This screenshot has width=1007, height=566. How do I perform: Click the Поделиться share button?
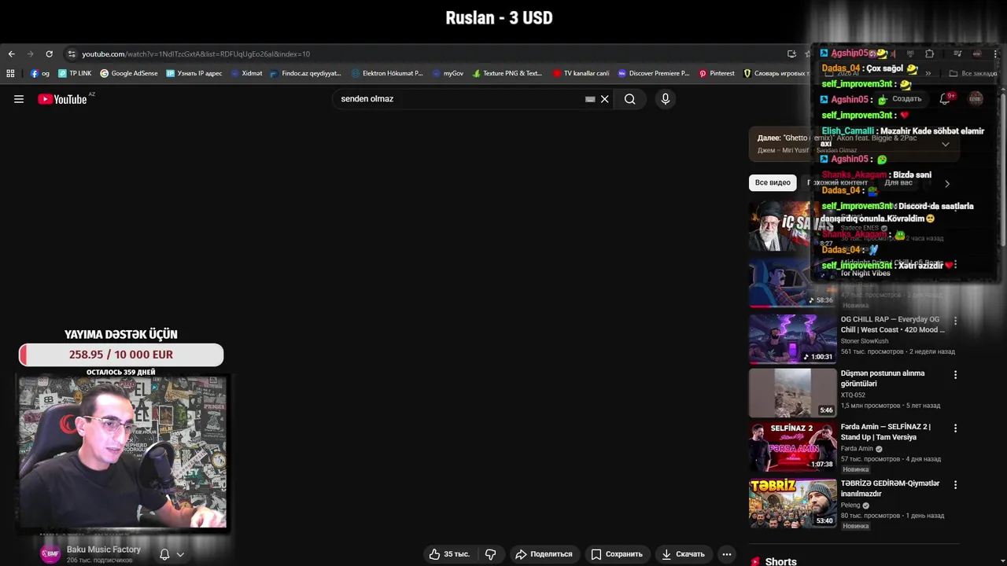tap(544, 554)
